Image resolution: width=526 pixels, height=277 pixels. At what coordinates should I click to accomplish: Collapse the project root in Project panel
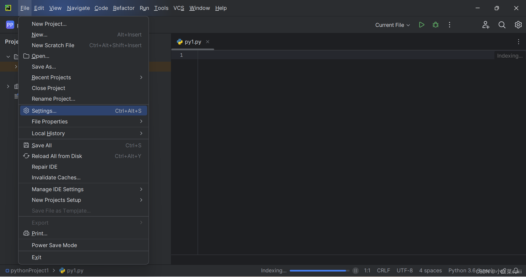tap(8, 57)
